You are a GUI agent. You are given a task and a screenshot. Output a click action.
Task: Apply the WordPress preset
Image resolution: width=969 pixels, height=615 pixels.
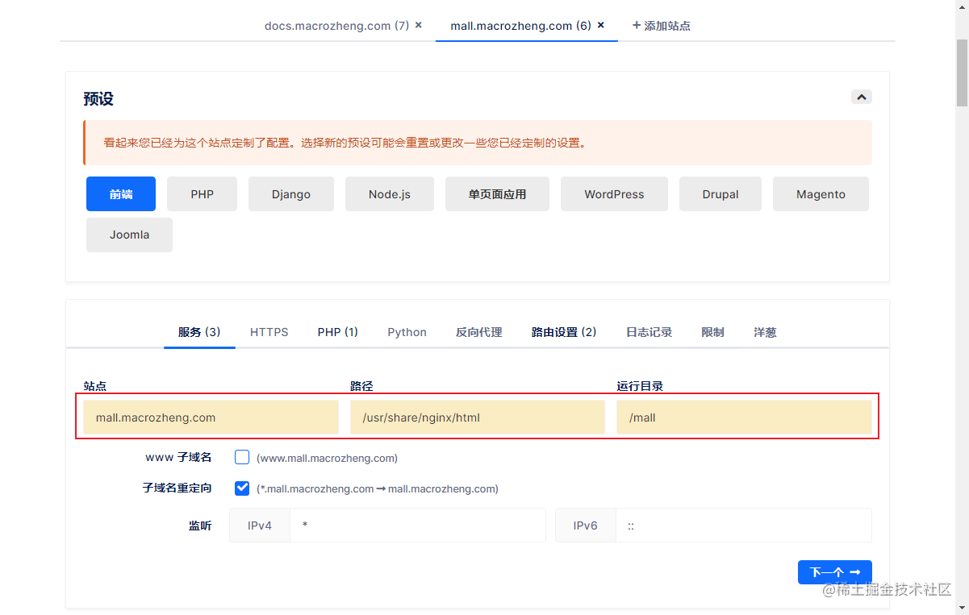click(614, 194)
